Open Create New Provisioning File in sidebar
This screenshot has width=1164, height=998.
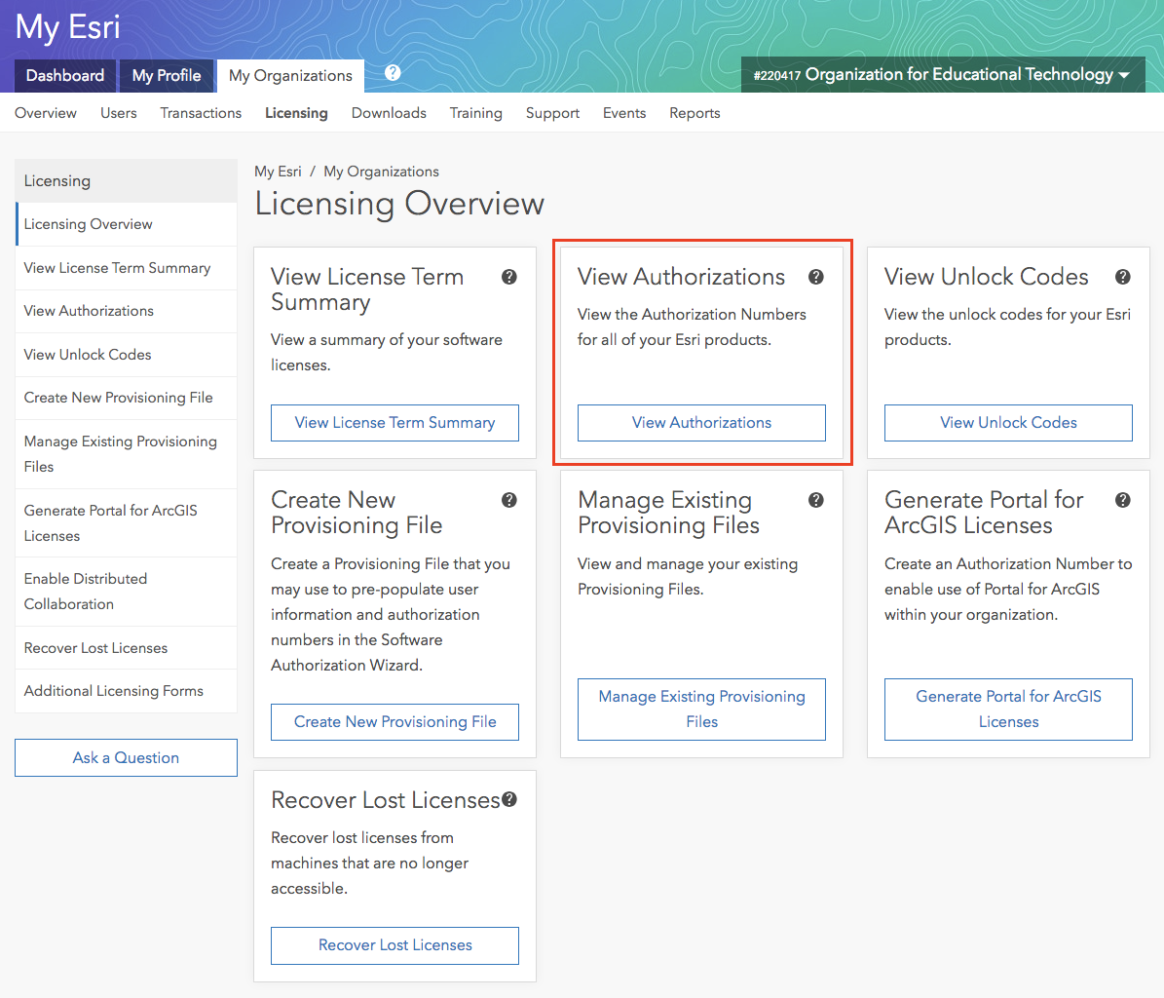pos(127,398)
